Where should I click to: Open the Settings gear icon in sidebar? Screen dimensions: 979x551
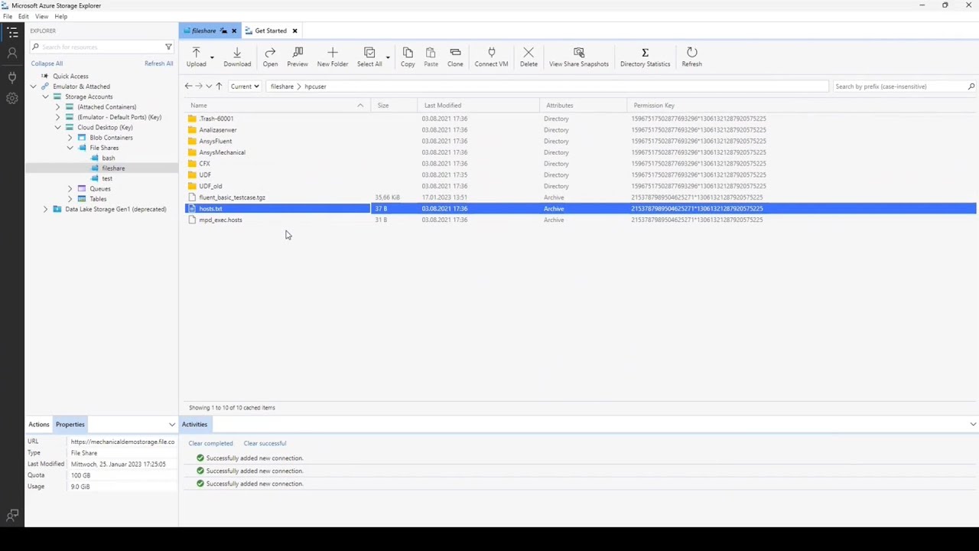point(12,98)
